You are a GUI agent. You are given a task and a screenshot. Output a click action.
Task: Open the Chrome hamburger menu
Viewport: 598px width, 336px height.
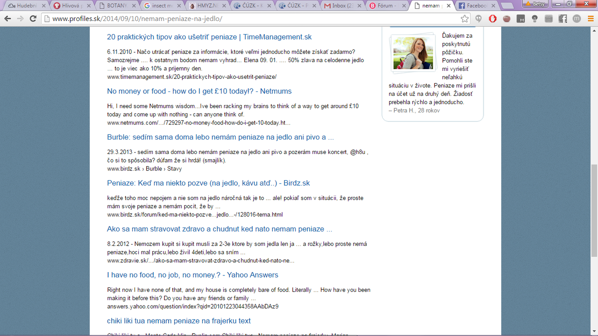tap(590, 19)
